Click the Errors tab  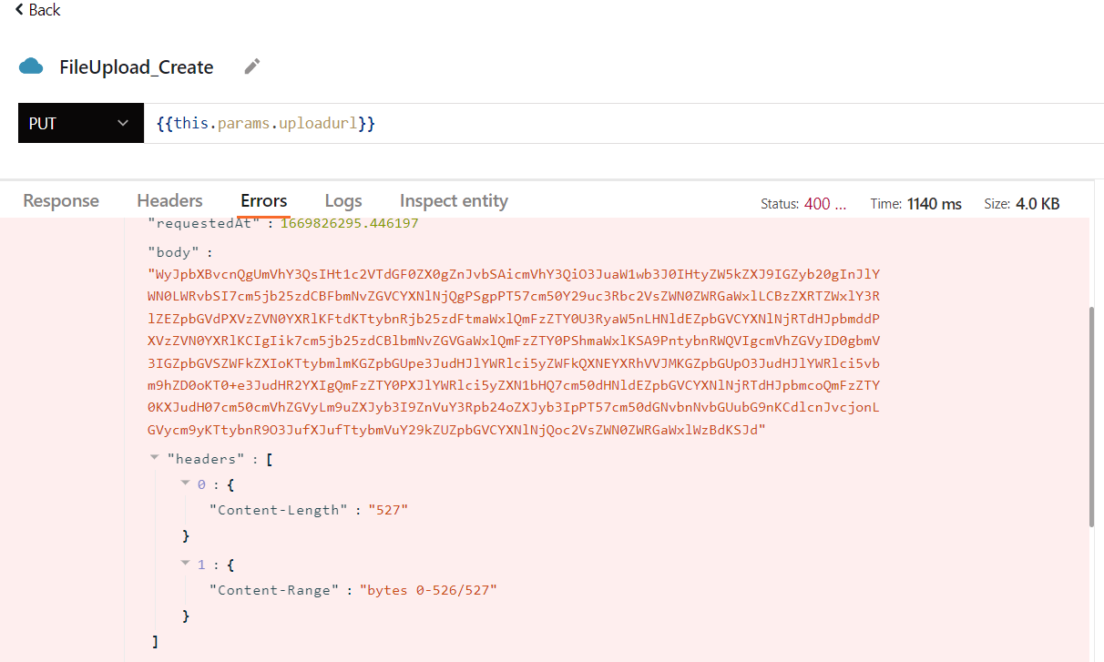click(263, 200)
